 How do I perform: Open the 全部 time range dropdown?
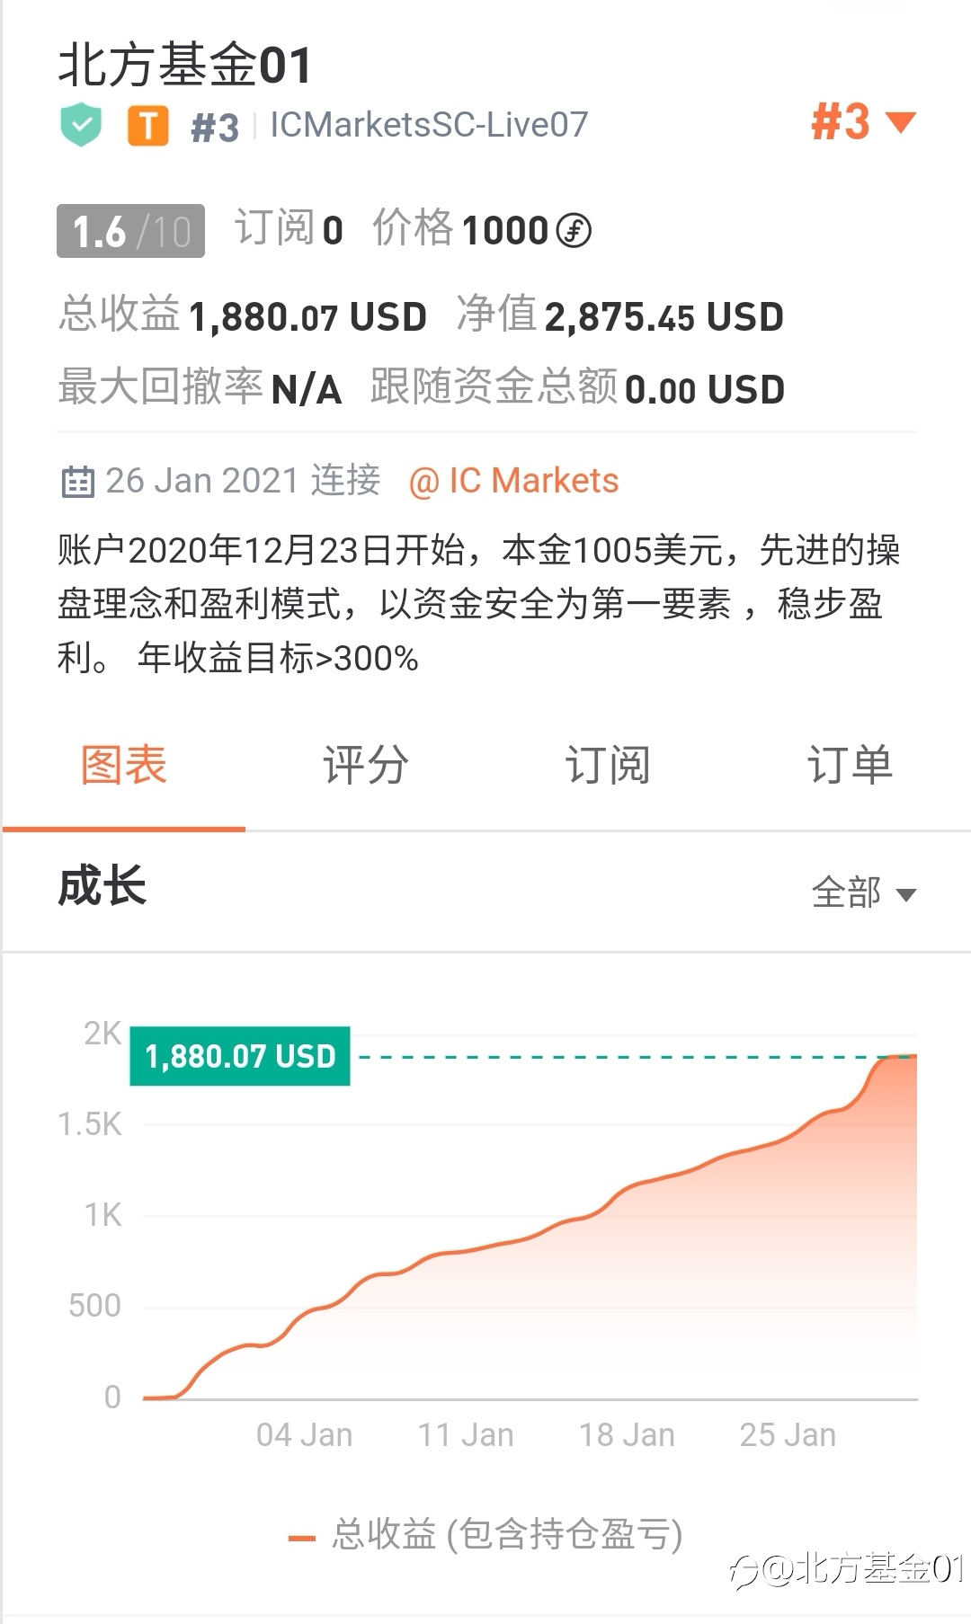[863, 892]
